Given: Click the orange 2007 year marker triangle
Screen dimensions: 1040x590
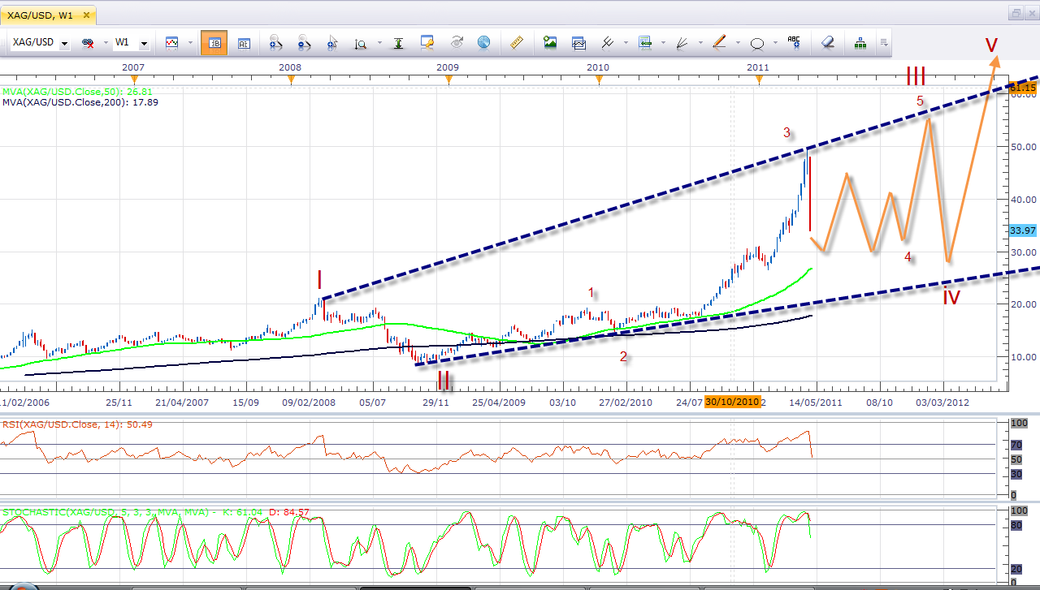Looking at the screenshot, I should [x=134, y=80].
